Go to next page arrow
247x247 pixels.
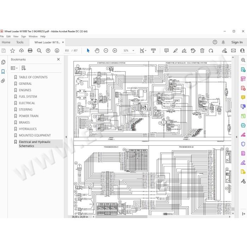[x=57, y=50]
